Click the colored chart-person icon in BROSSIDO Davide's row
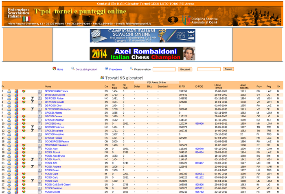Screen dimensions: 285x194 tap(16, 95)
